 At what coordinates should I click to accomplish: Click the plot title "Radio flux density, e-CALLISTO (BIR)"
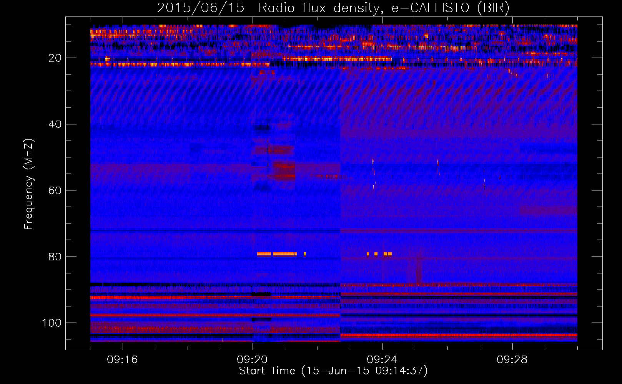(x=384, y=8)
